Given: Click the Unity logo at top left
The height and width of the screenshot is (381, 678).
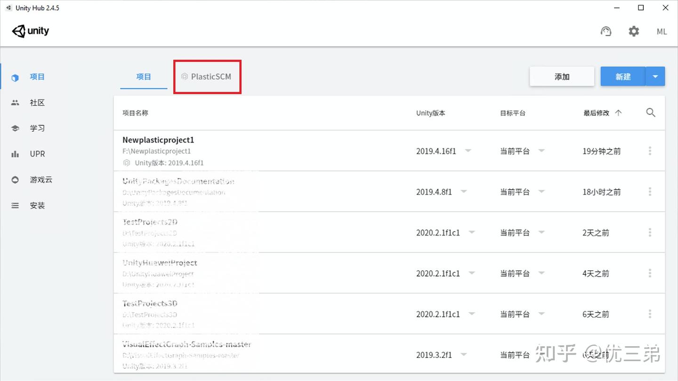Looking at the screenshot, I should 30,31.
